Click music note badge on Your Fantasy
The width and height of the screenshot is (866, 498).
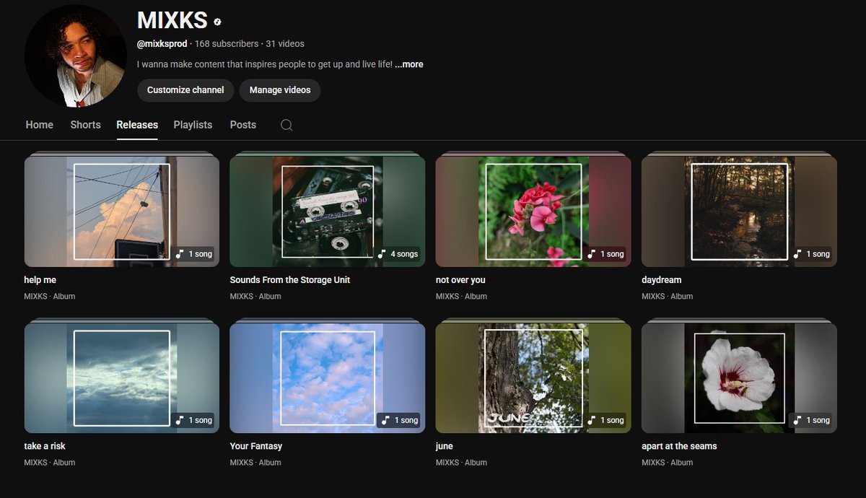click(x=400, y=420)
